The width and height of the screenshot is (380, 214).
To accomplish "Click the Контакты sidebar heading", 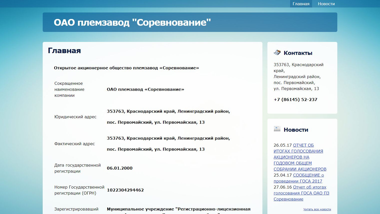I will point(298,53).
